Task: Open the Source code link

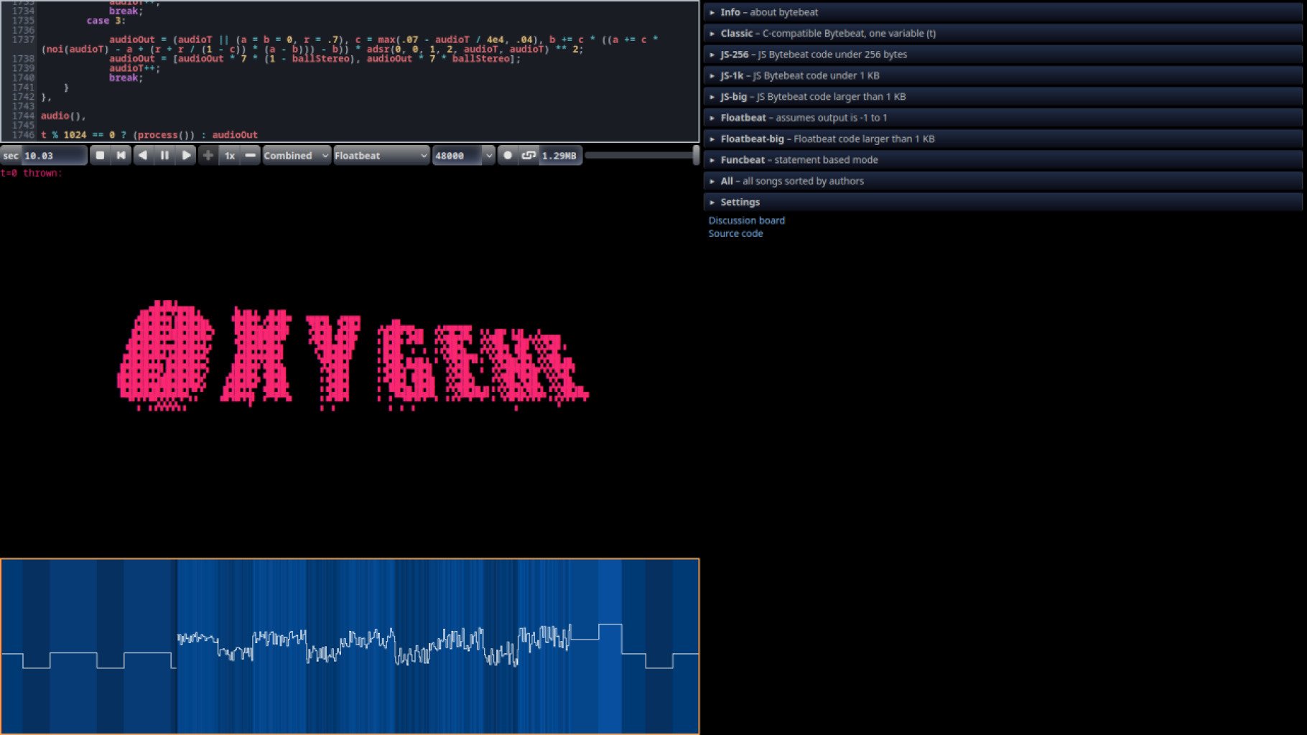Action: (735, 233)
